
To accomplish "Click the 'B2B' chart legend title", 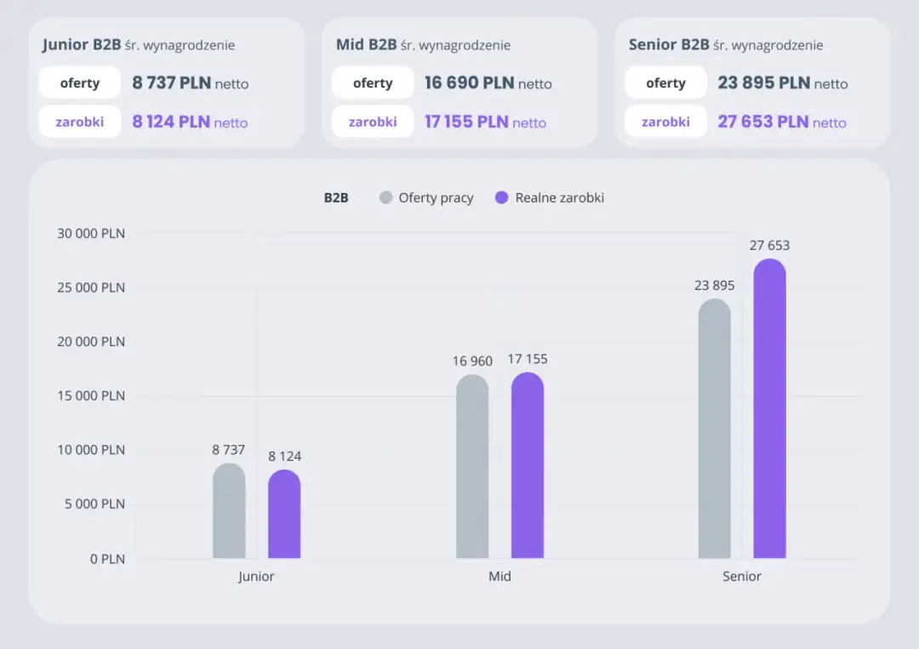I will click(336, 198).
